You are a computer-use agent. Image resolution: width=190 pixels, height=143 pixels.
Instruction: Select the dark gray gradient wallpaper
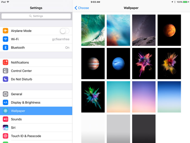click(x=144, y=129)
